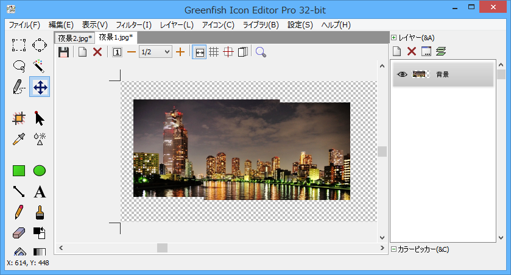Select the Rectangle selection tool
The width and height of the screenshot is (511, 275).
(19, 45)
